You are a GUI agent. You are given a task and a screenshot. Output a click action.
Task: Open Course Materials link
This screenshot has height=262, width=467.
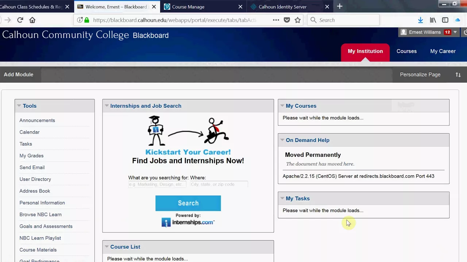(38, 250)
